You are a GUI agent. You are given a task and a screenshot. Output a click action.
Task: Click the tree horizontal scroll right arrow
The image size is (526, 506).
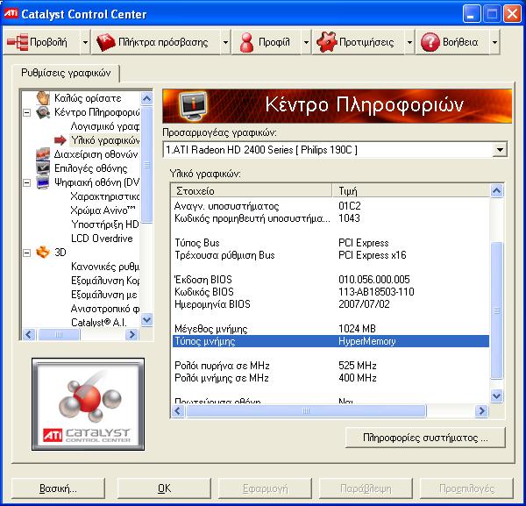tap(132, 334)
